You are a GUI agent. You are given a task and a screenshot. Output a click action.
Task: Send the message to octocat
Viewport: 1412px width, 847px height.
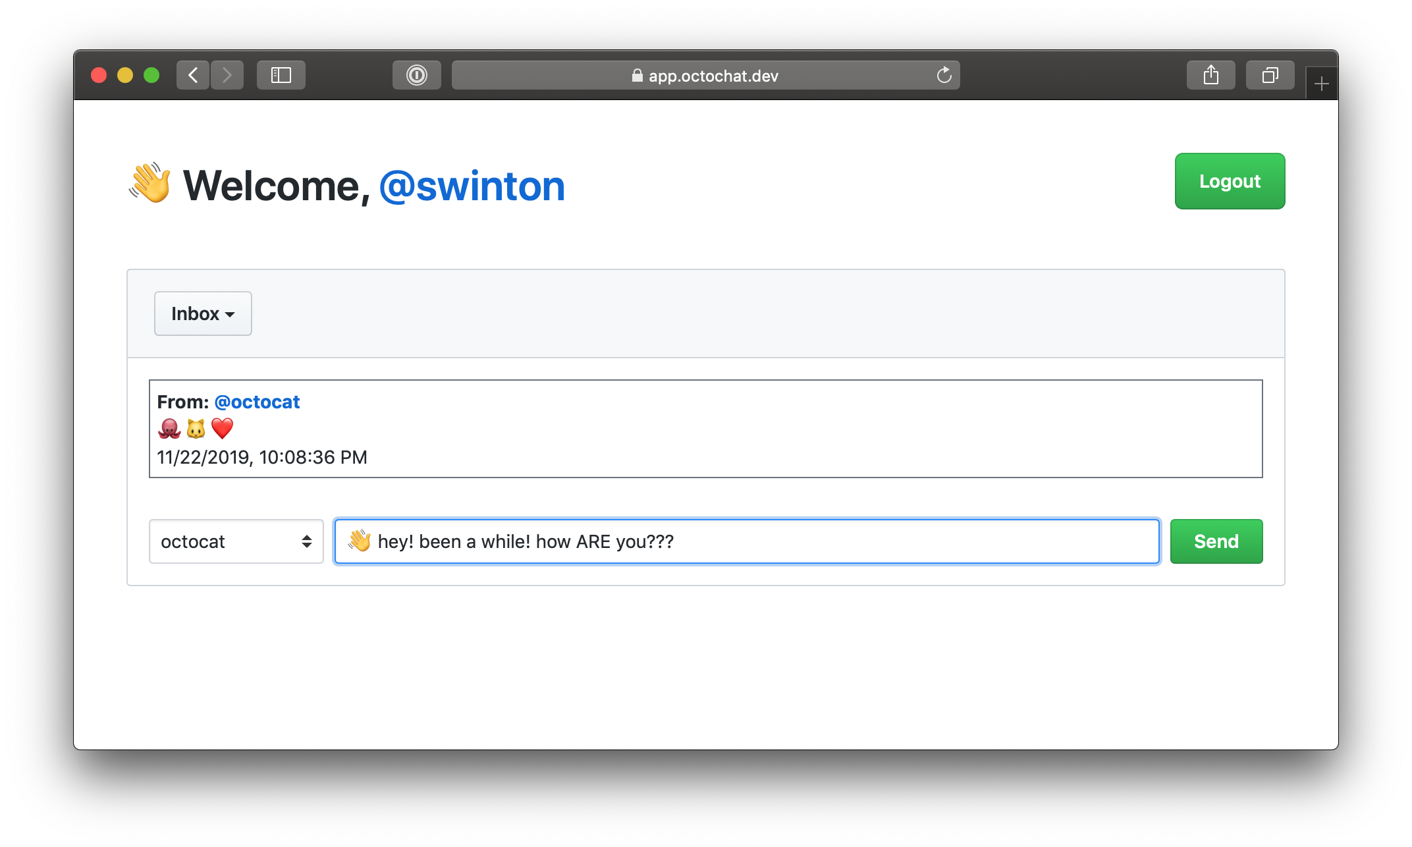tap(1216, 541)
